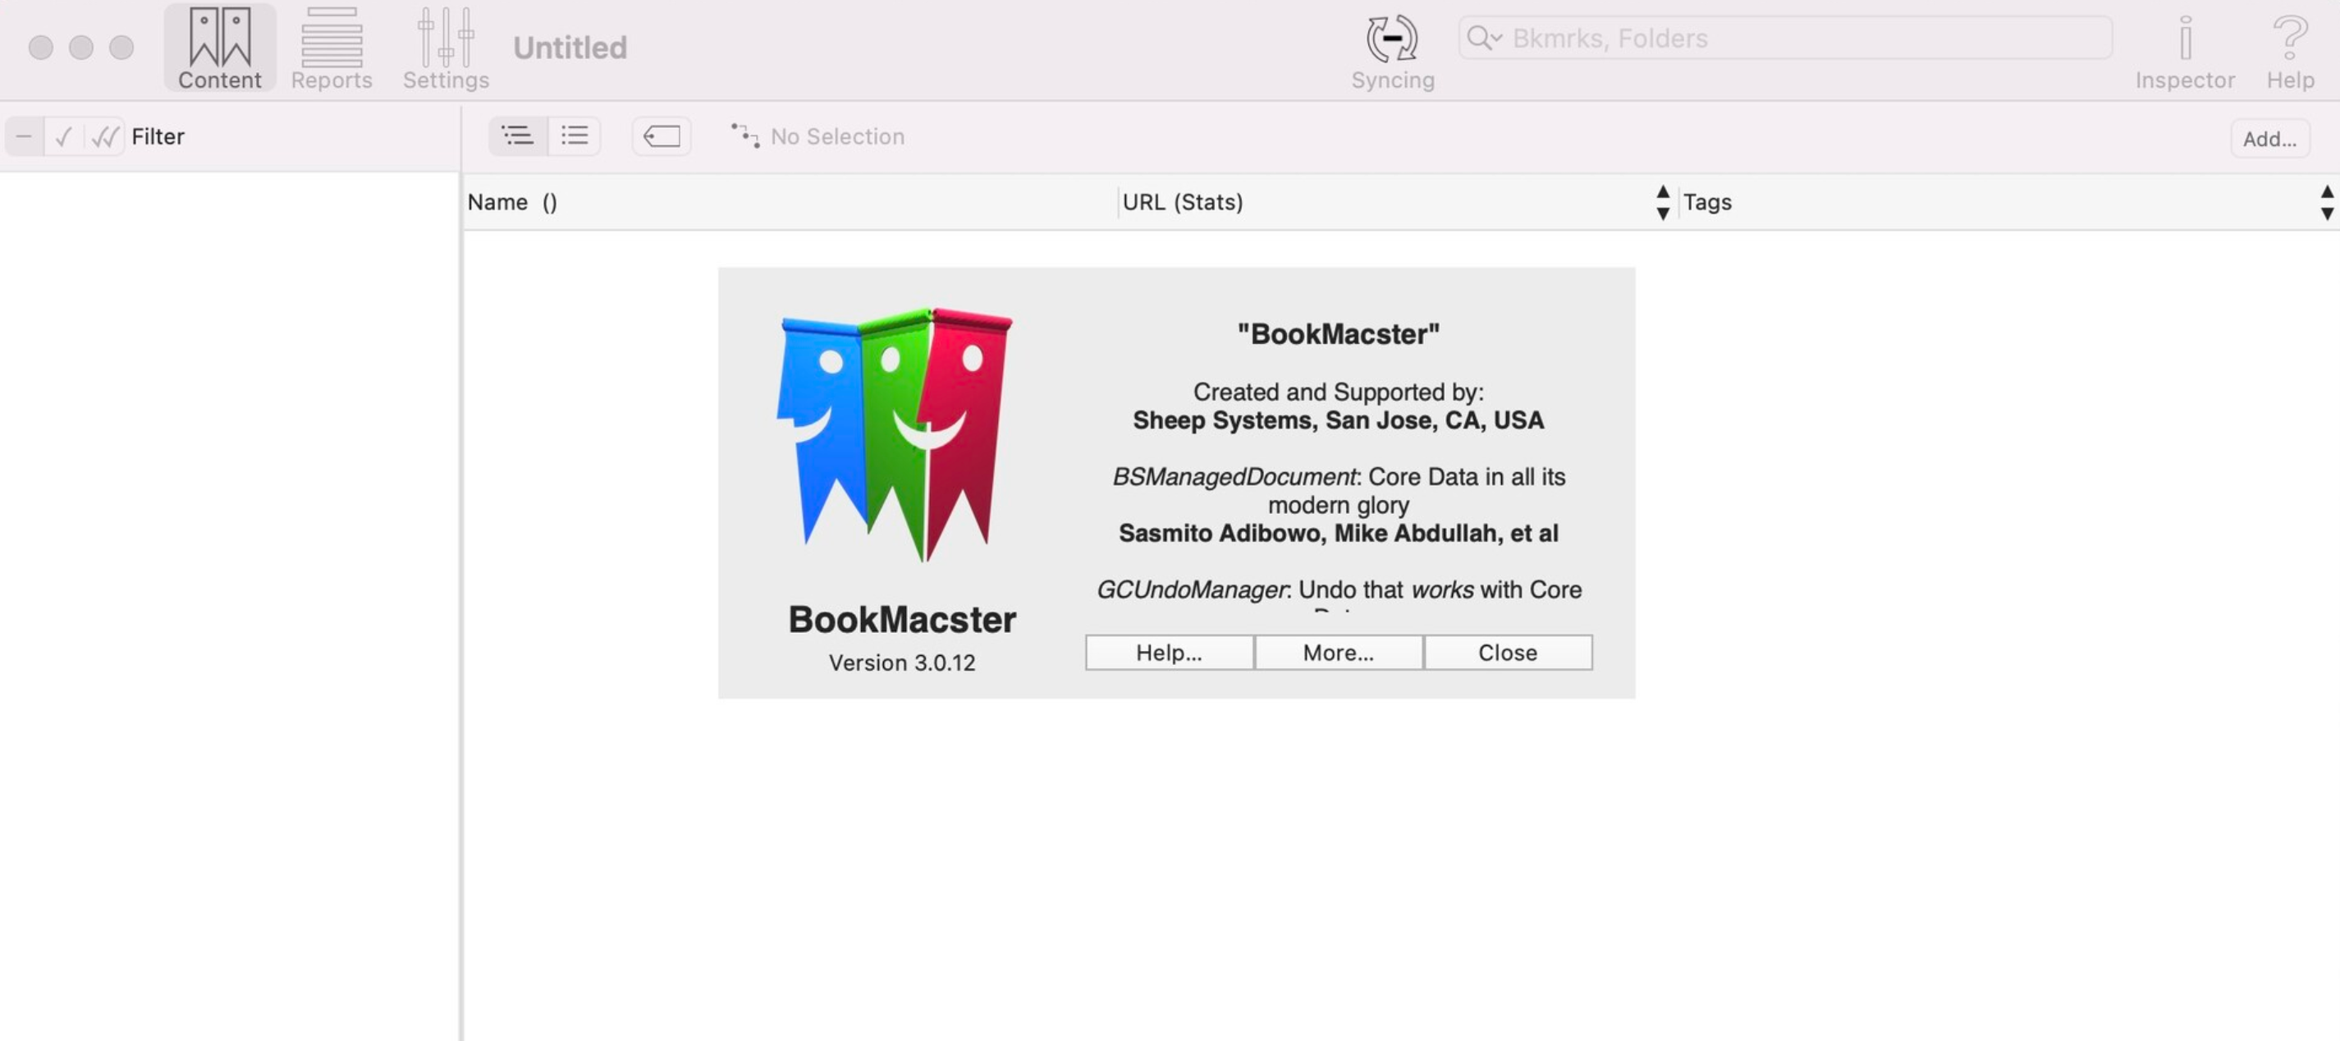Click the Help button in About dialog
Image resolution: width=2340 pixels, height=1041 pixels.
[x=1169, y=651]
